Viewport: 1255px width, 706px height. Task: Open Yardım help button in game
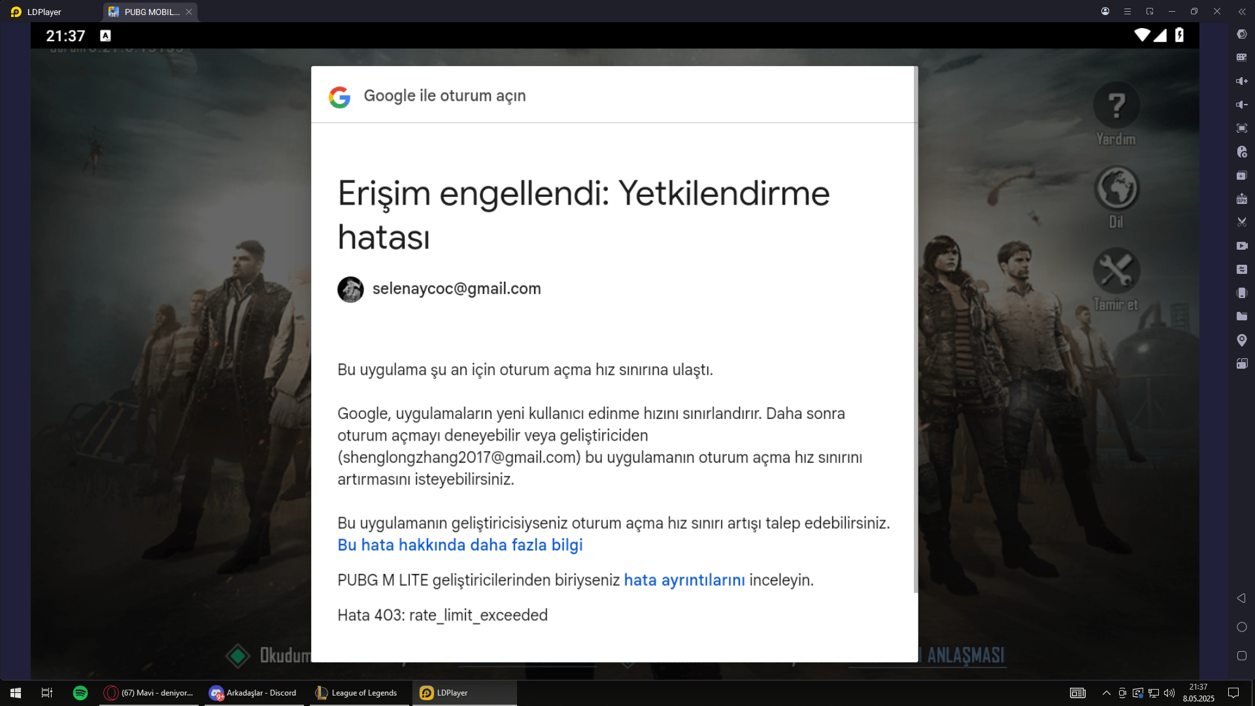pos(1116,114)
